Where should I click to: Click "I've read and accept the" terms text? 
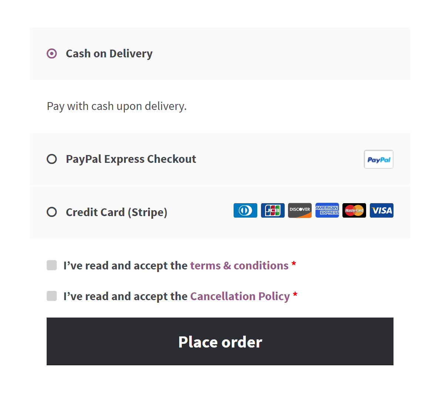pos(125,266)
